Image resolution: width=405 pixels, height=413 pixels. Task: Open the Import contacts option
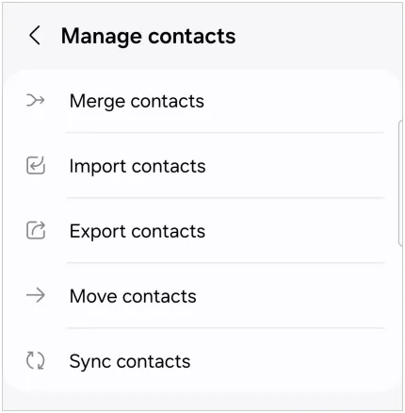(202, 166)
